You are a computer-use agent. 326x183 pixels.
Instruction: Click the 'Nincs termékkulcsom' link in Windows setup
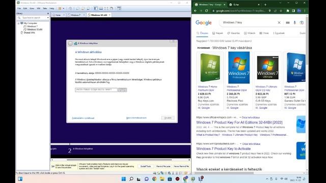(137, 118)
